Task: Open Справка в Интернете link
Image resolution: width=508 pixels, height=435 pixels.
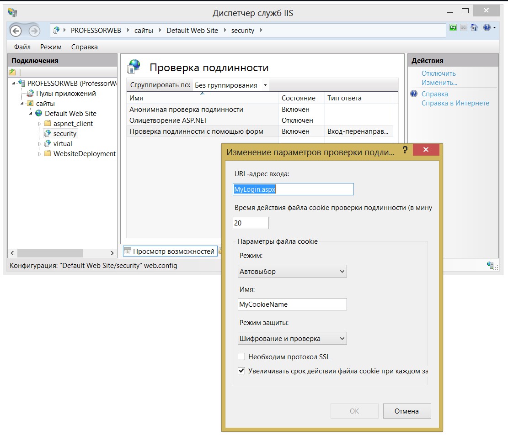Action: 455,103
